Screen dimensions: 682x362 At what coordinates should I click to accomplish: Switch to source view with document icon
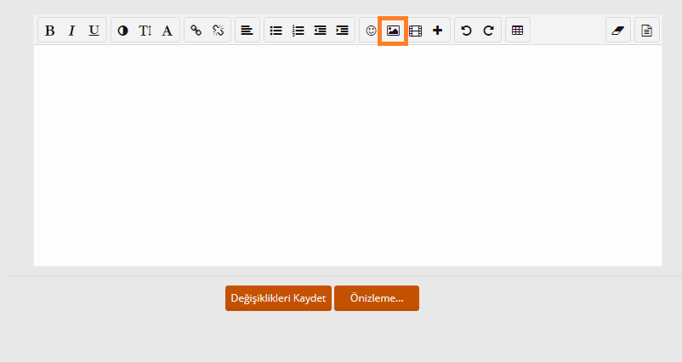(x=647, y=31)
